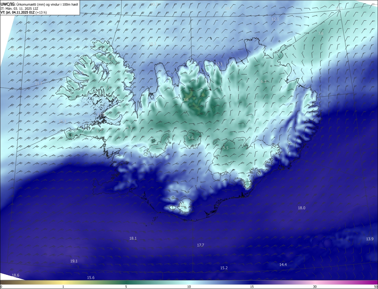The height and width of the screenshot is (289, 378).
Task: Click the 18.6 value on the map
Action: (15, 275)
